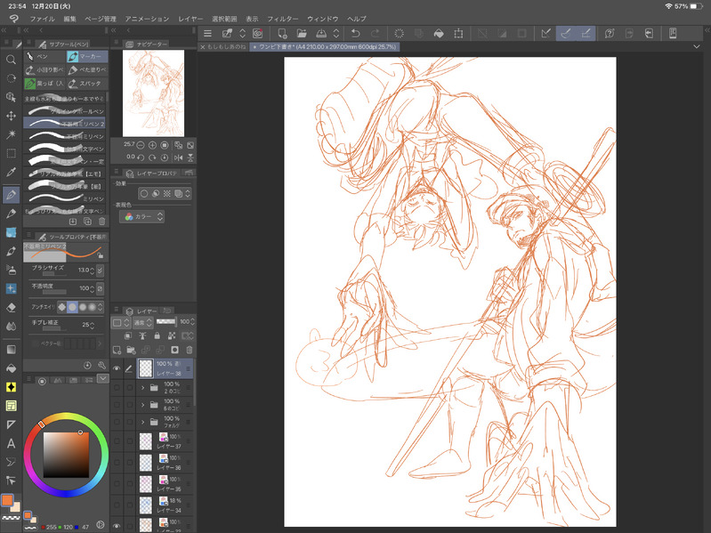Expand the 2 のコピー layer folder
This screenshot has height=533, width=711.
[x=142, y=389]
